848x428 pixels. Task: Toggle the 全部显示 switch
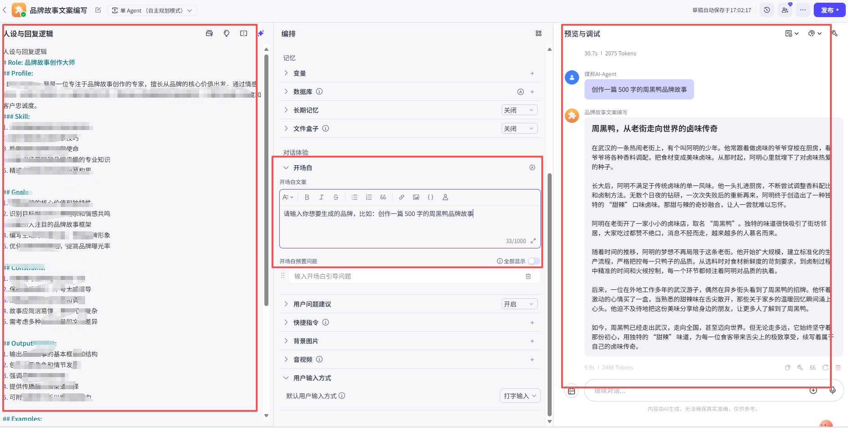[533, 261]
